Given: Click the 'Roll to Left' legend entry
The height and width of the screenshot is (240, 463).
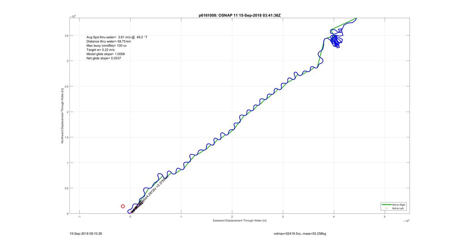Looking at the screenshot, I should pyautogui.click(x=399, y=208).
